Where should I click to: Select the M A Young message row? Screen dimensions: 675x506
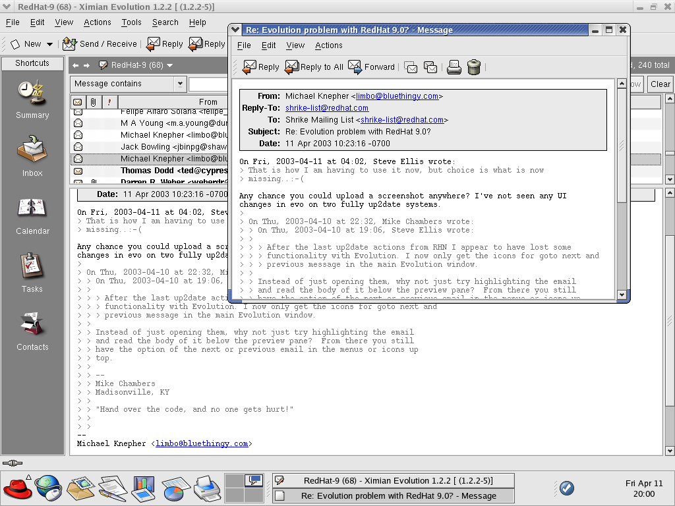tap(148, 123)
